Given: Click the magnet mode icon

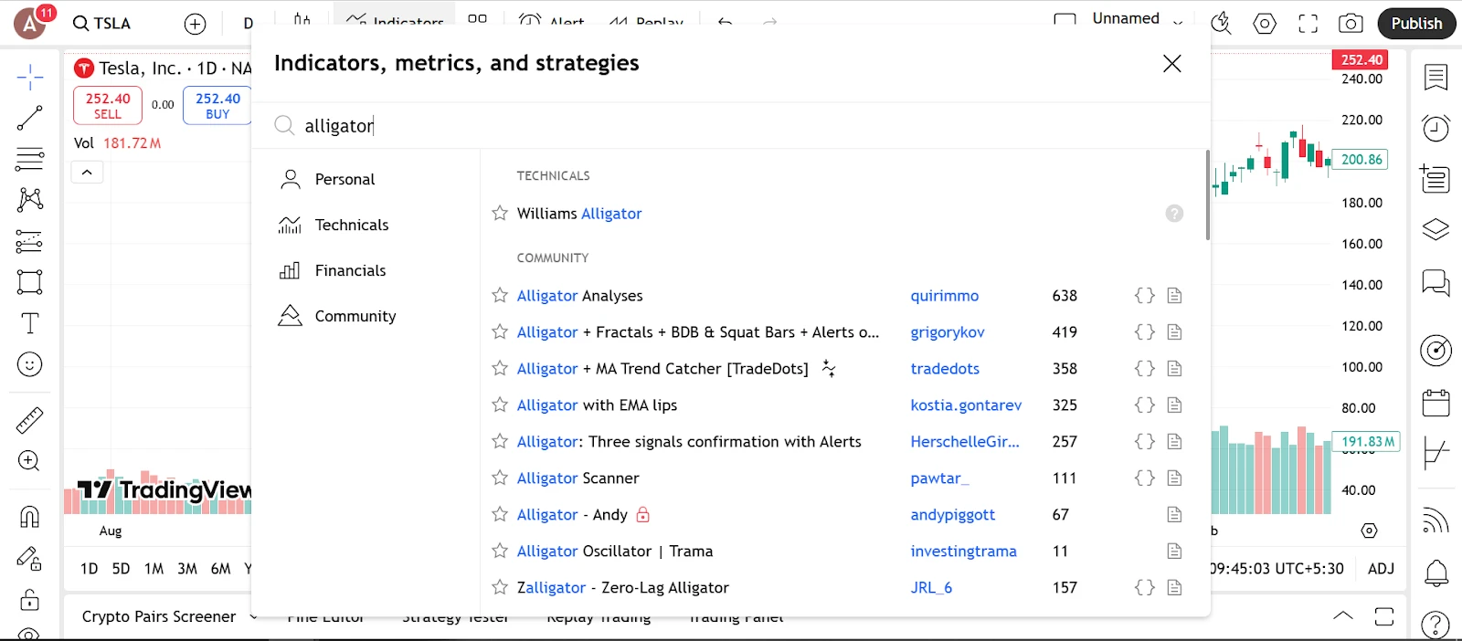Looking at the screenshot, I should click(29, 517).
